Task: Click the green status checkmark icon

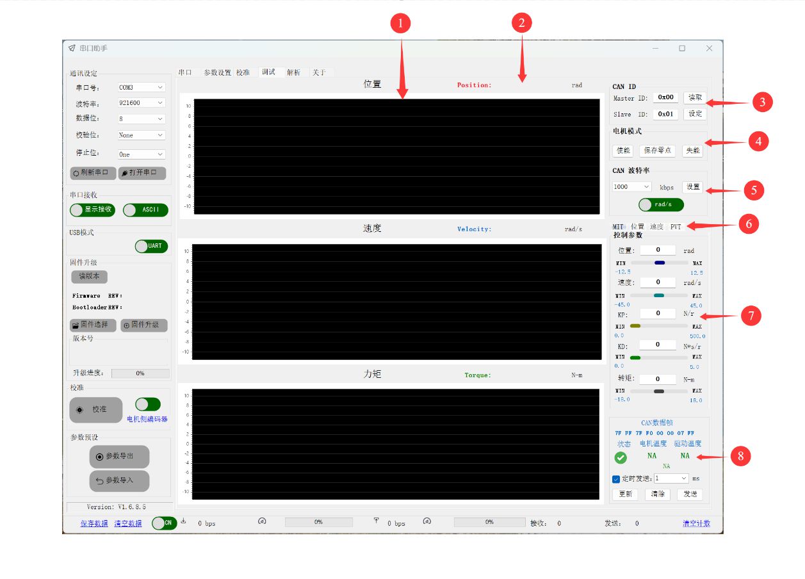Action: pos(621,458)
